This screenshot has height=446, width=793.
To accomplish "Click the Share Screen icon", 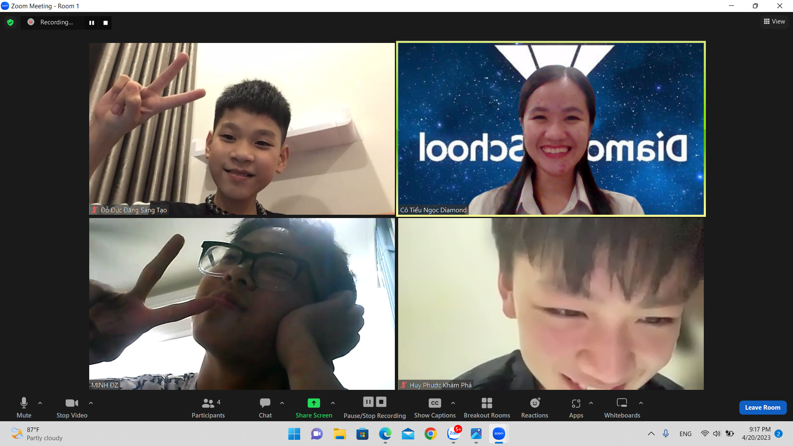I will (x=313, y=403).
